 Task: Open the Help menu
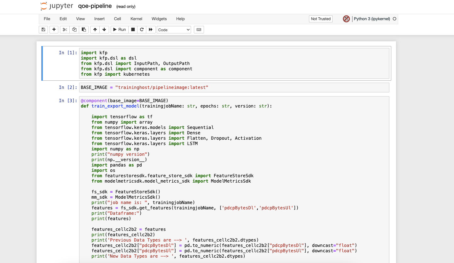[180, 19]
